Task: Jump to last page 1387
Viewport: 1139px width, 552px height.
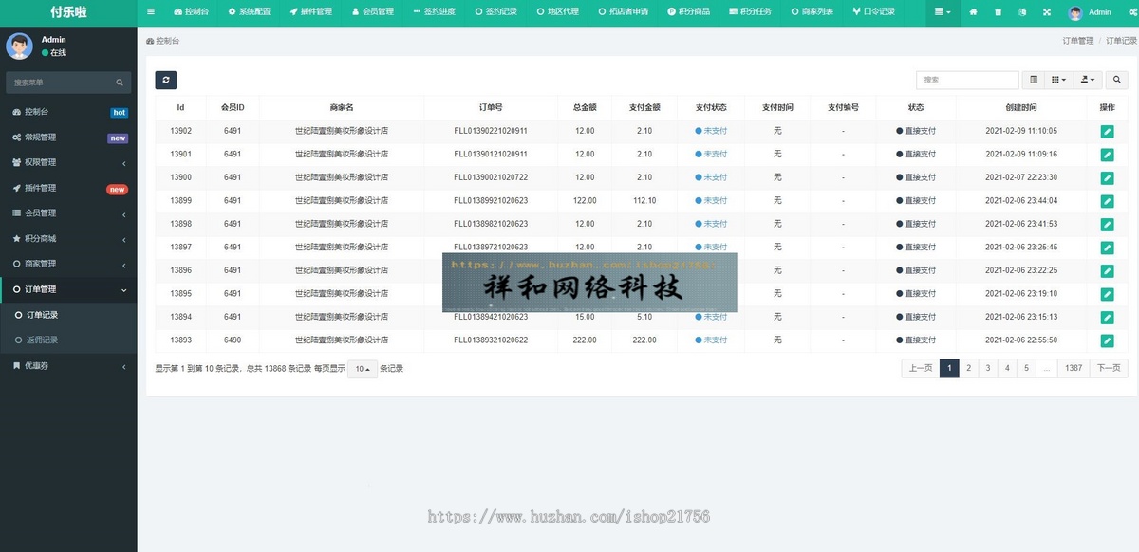Action: pyautogui.click(x=1073, y=368)
